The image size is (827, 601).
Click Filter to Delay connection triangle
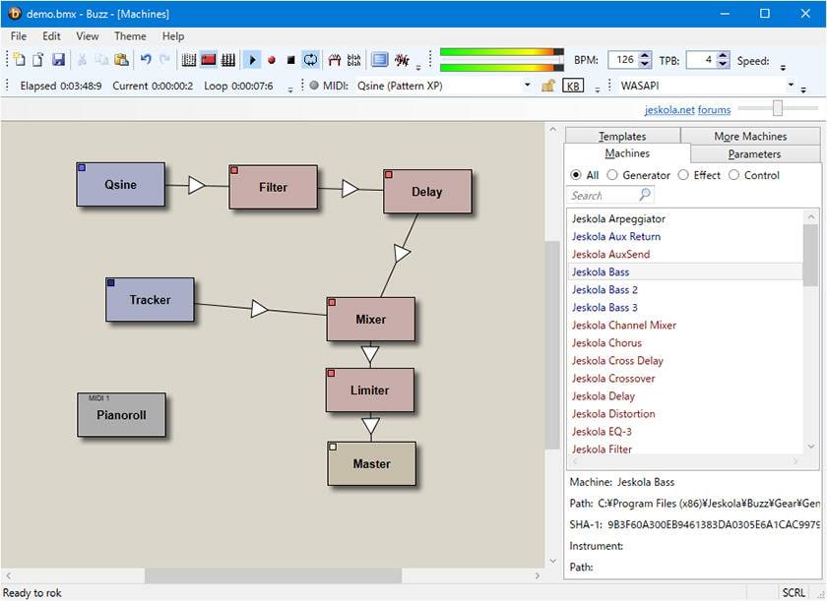pos(350,189)
